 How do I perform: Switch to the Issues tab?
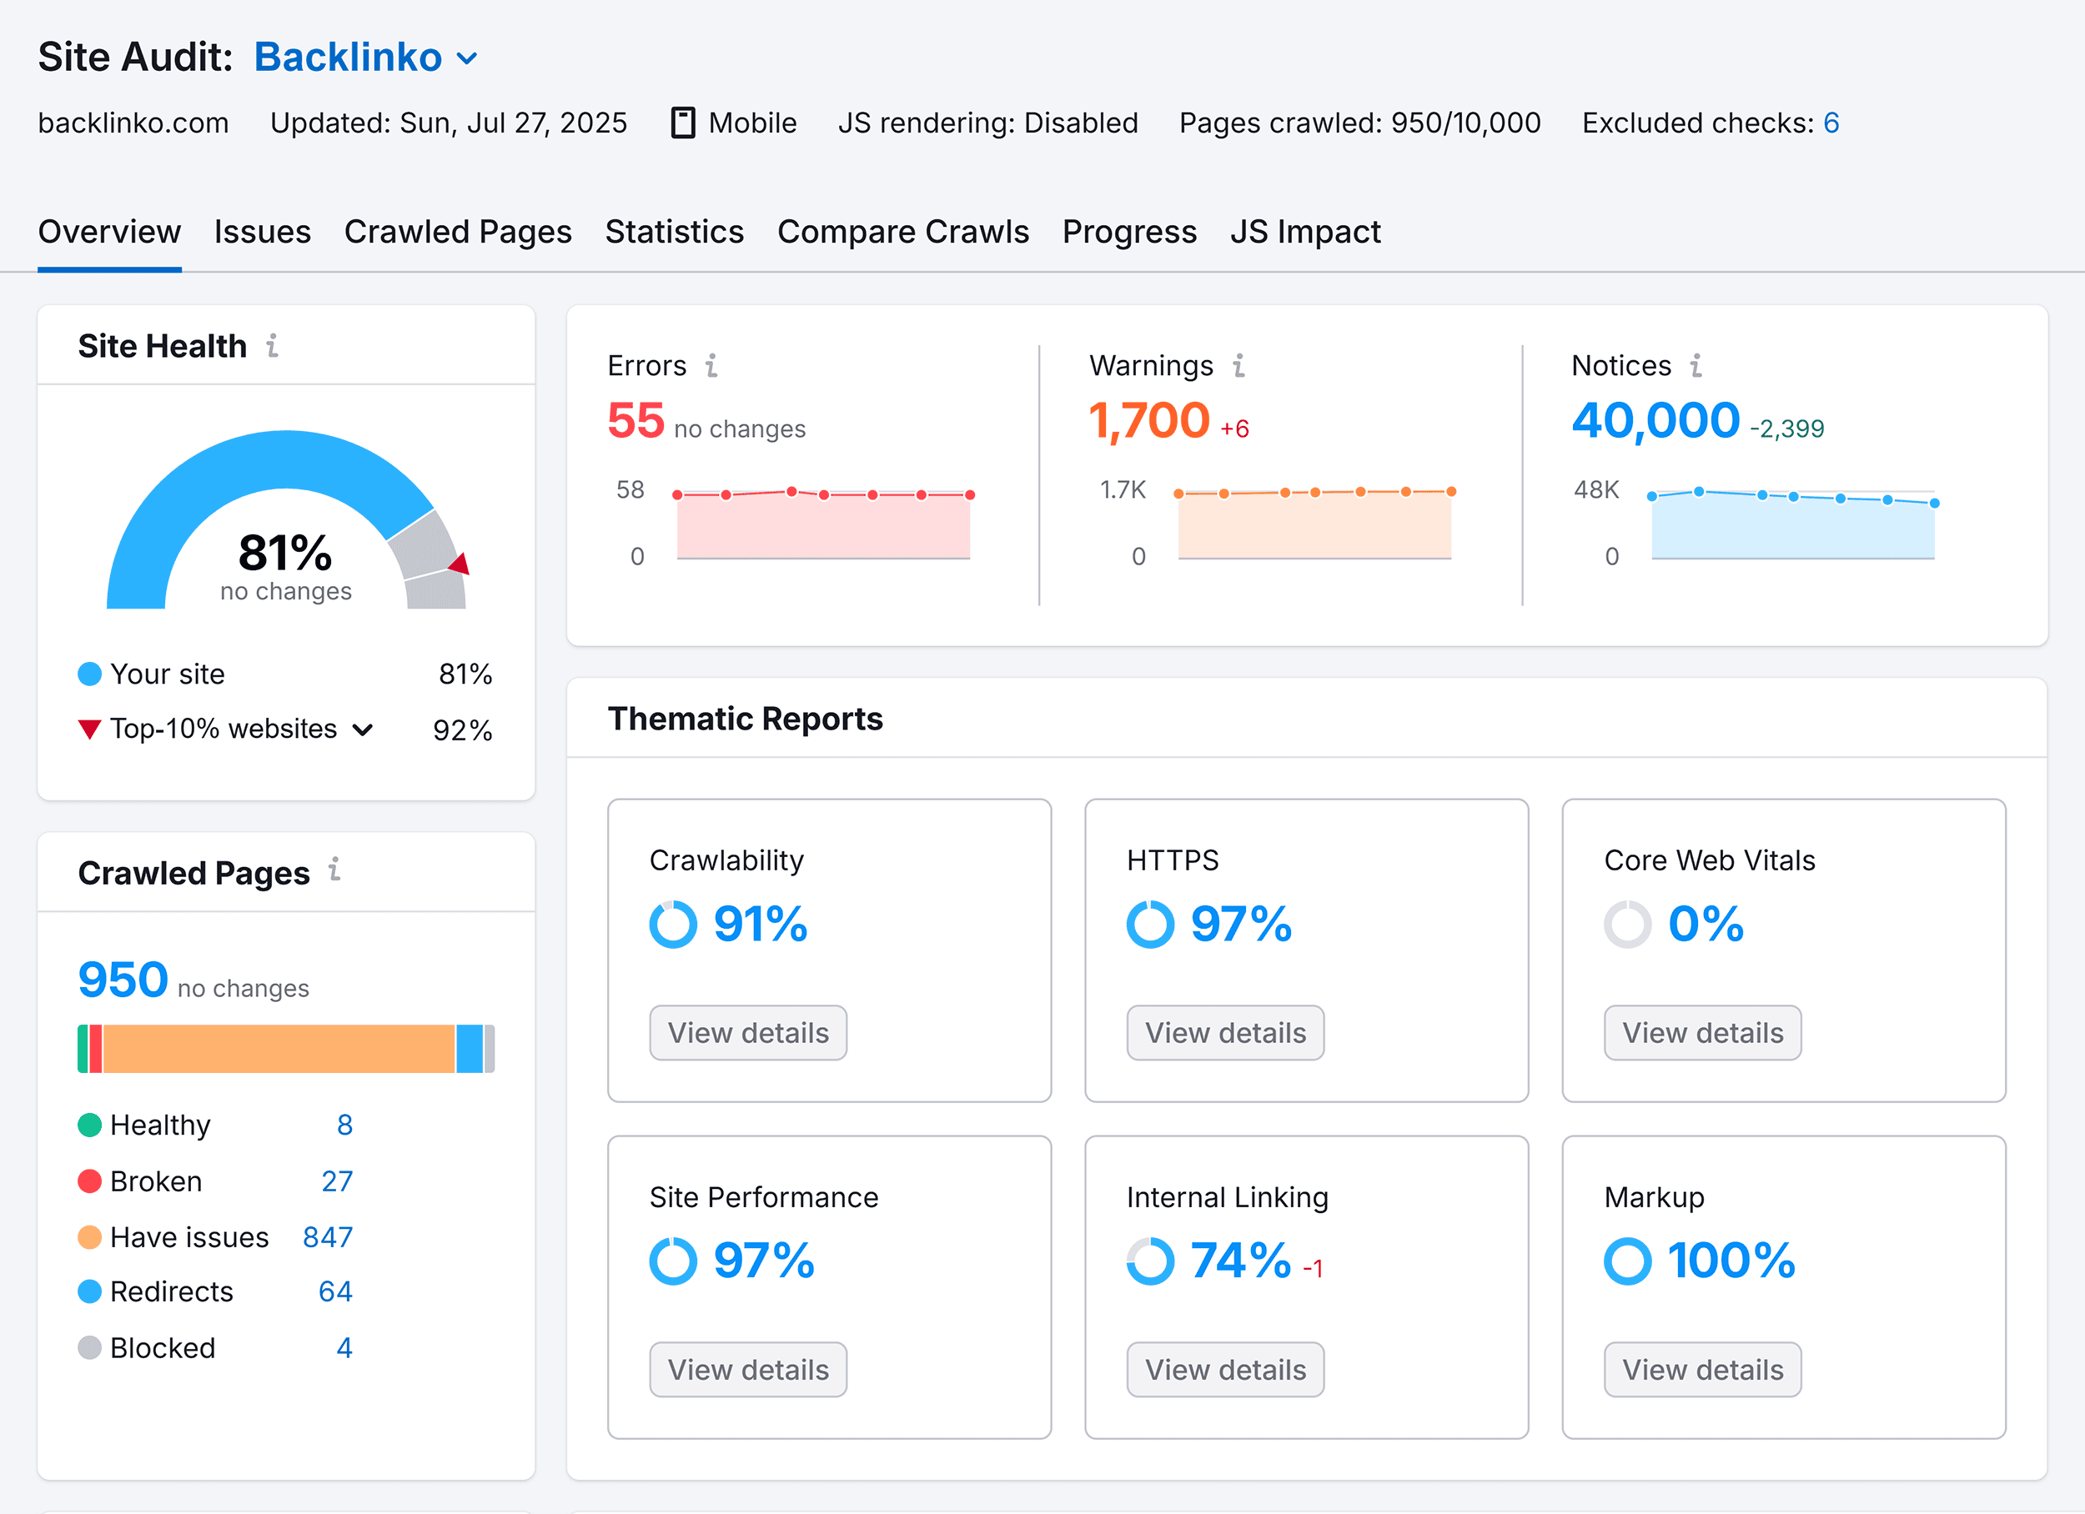tap(262, 232)
